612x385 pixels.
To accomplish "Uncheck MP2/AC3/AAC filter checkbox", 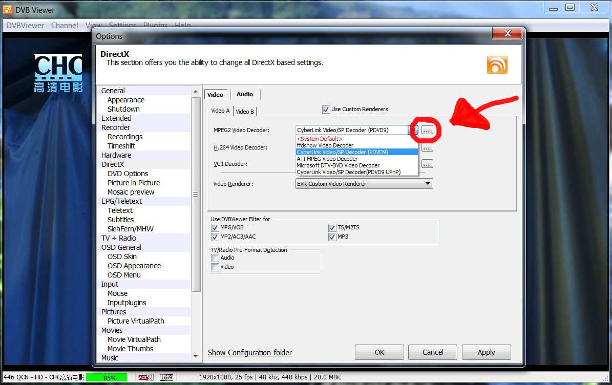I will point(215,237).
